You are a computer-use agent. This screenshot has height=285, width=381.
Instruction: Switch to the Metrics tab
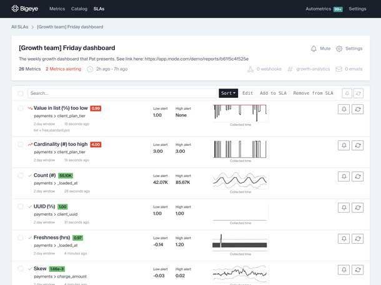pyautogui.click(x=57, y=9)
